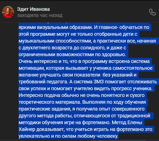Image resolution: width=159 pixels, height=141 pixels.
Task: Click the words "Метод Елены" in the message
Action: pyautogui.click(x=127, y=123)
